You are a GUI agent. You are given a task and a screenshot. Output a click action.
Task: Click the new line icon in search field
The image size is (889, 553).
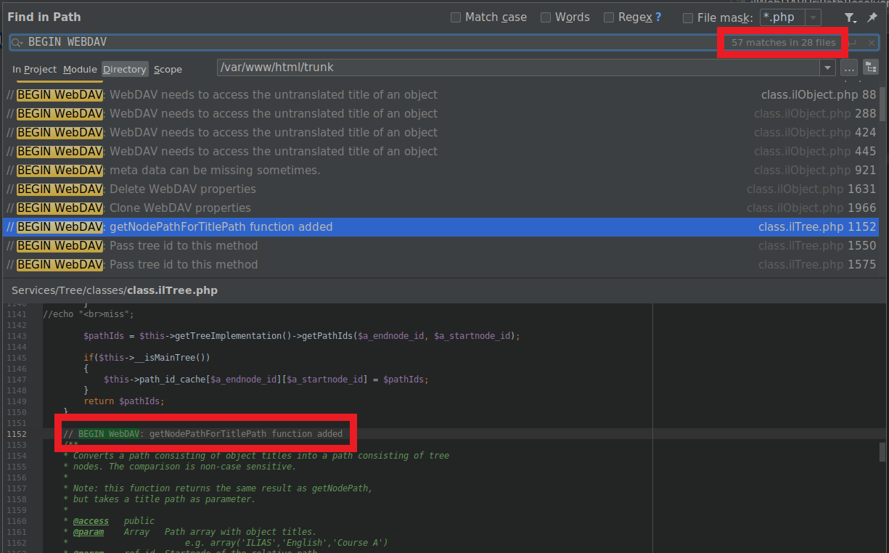pyautogui.click(x=853, y=43)
